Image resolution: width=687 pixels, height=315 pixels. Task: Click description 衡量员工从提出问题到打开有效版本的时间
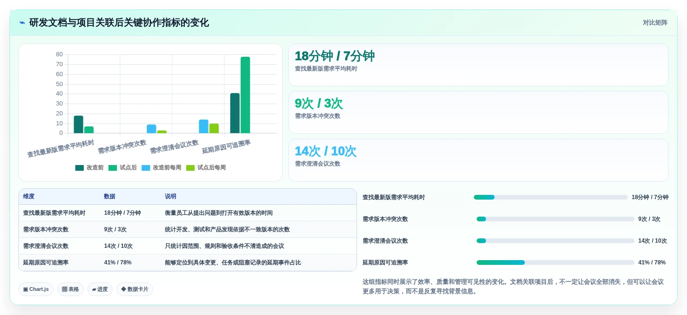(219, 213)
